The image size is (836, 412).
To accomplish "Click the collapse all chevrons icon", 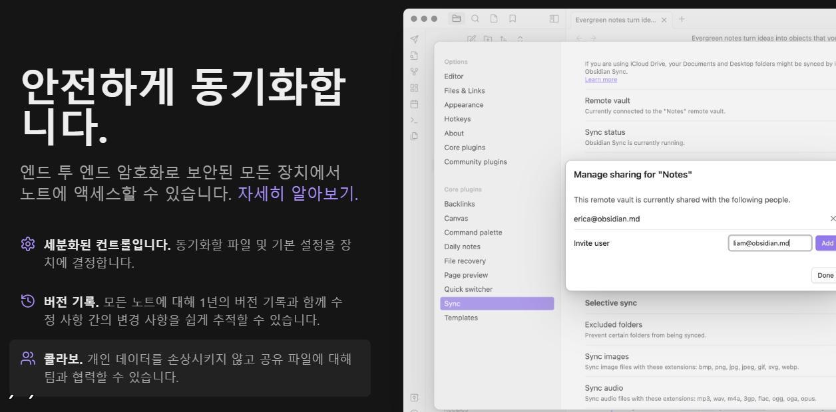I will (x=519, y=40).
